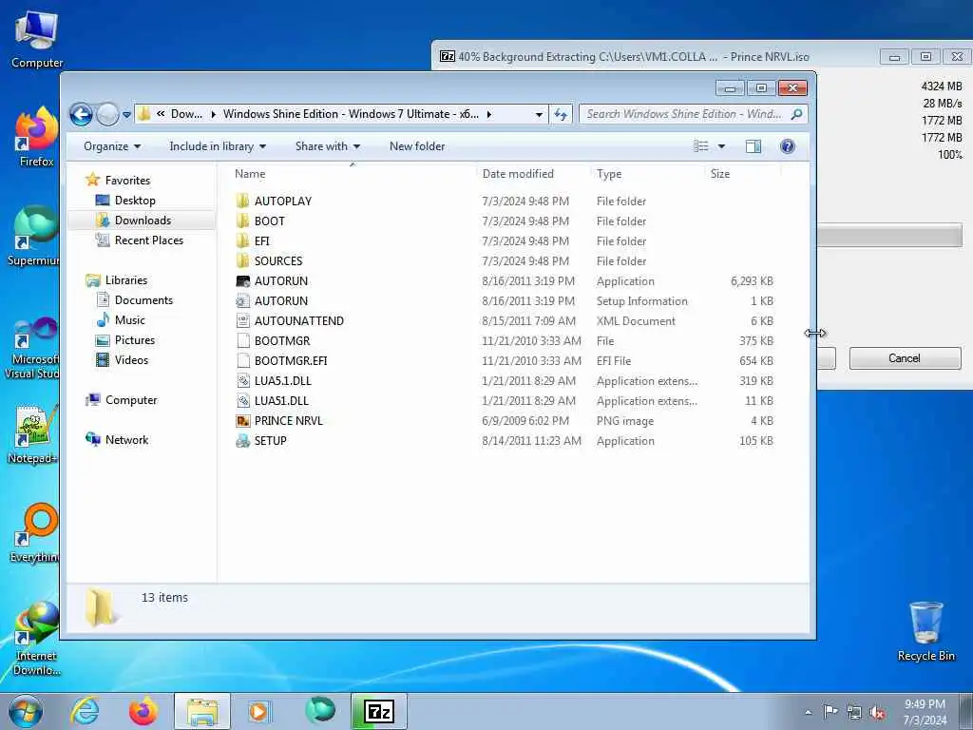Open Firefox desktop shortcut
This screenshot has width=973, height=730.
point(36,137)
